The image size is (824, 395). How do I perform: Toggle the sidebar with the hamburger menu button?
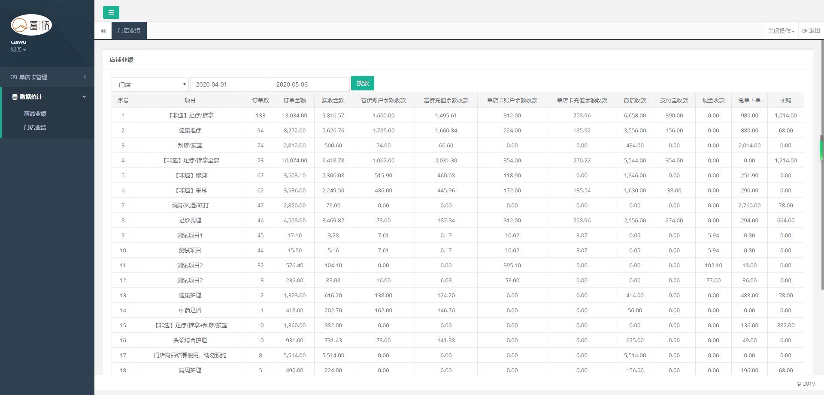tap(111, 12)
